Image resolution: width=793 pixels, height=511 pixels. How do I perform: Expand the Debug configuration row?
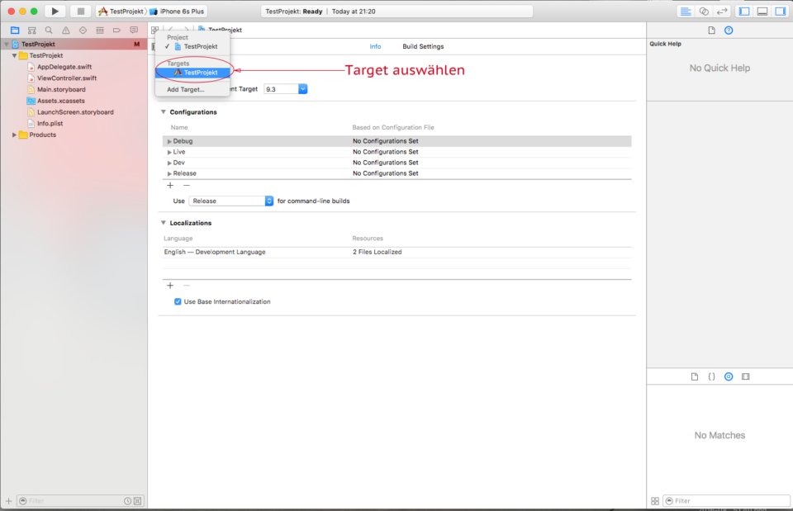[169, 142]
